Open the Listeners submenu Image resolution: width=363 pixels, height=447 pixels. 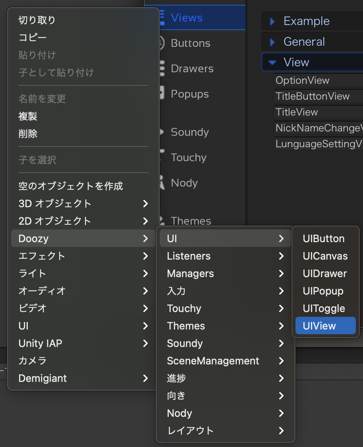(225, 256)
